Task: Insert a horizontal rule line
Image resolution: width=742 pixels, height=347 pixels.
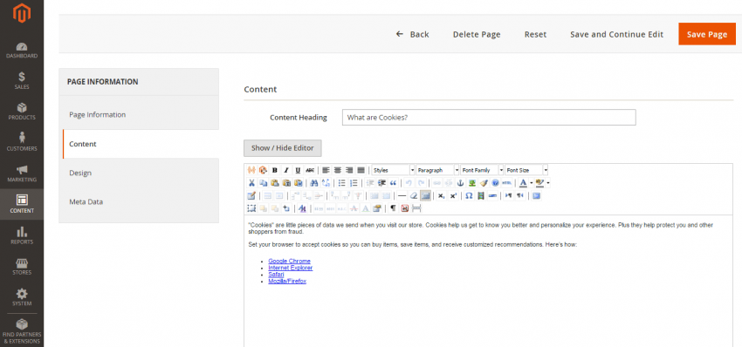Action: tap(402, 195)
